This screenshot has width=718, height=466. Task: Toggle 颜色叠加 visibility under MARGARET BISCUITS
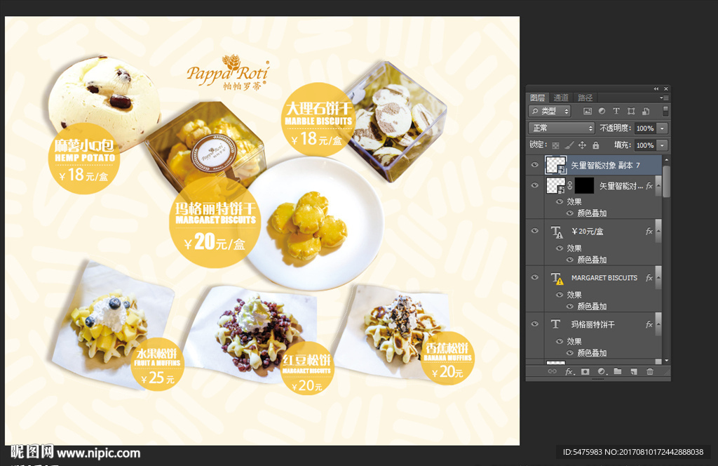(569, 306)
